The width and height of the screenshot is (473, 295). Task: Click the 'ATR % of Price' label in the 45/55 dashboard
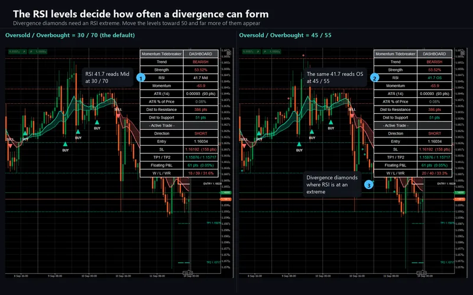coord(396,101)
